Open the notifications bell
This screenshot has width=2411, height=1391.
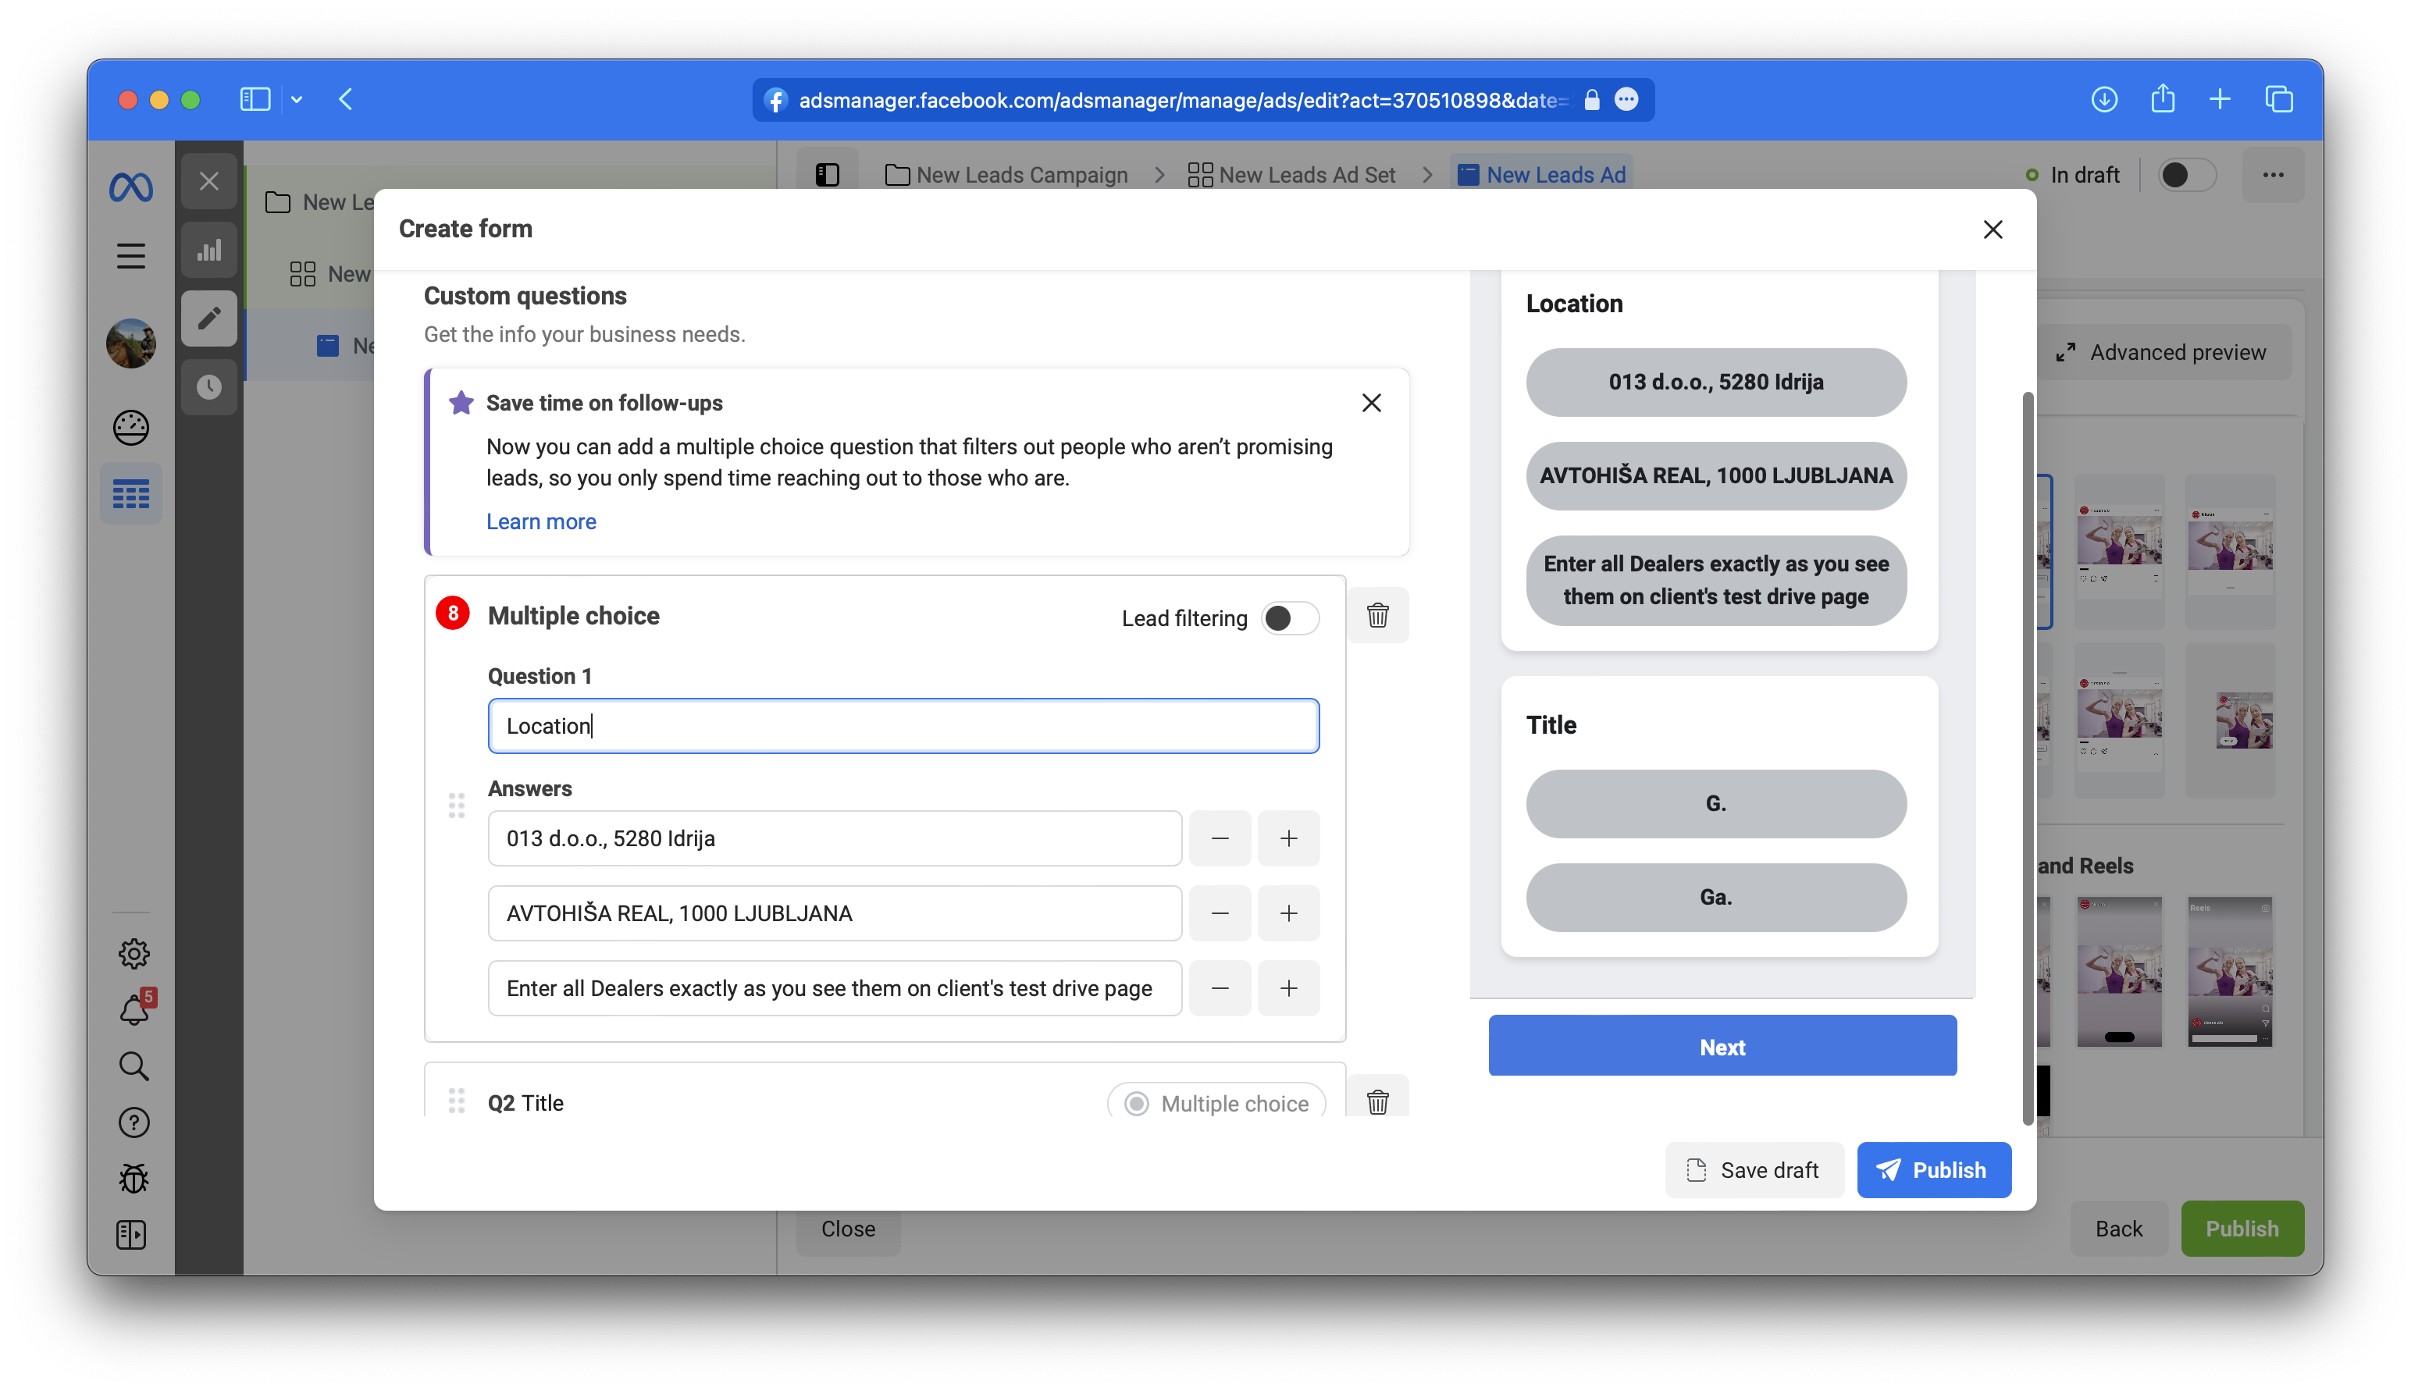click(x=134, y=1010)
